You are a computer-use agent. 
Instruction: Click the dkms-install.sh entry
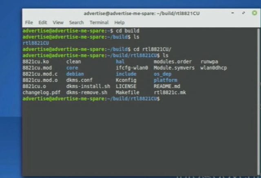[x=88, y=87]
